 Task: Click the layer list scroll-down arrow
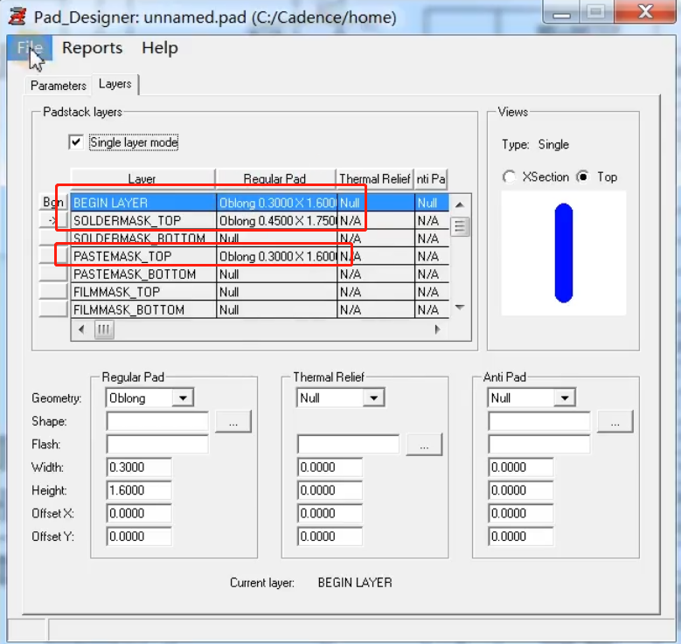460,308
